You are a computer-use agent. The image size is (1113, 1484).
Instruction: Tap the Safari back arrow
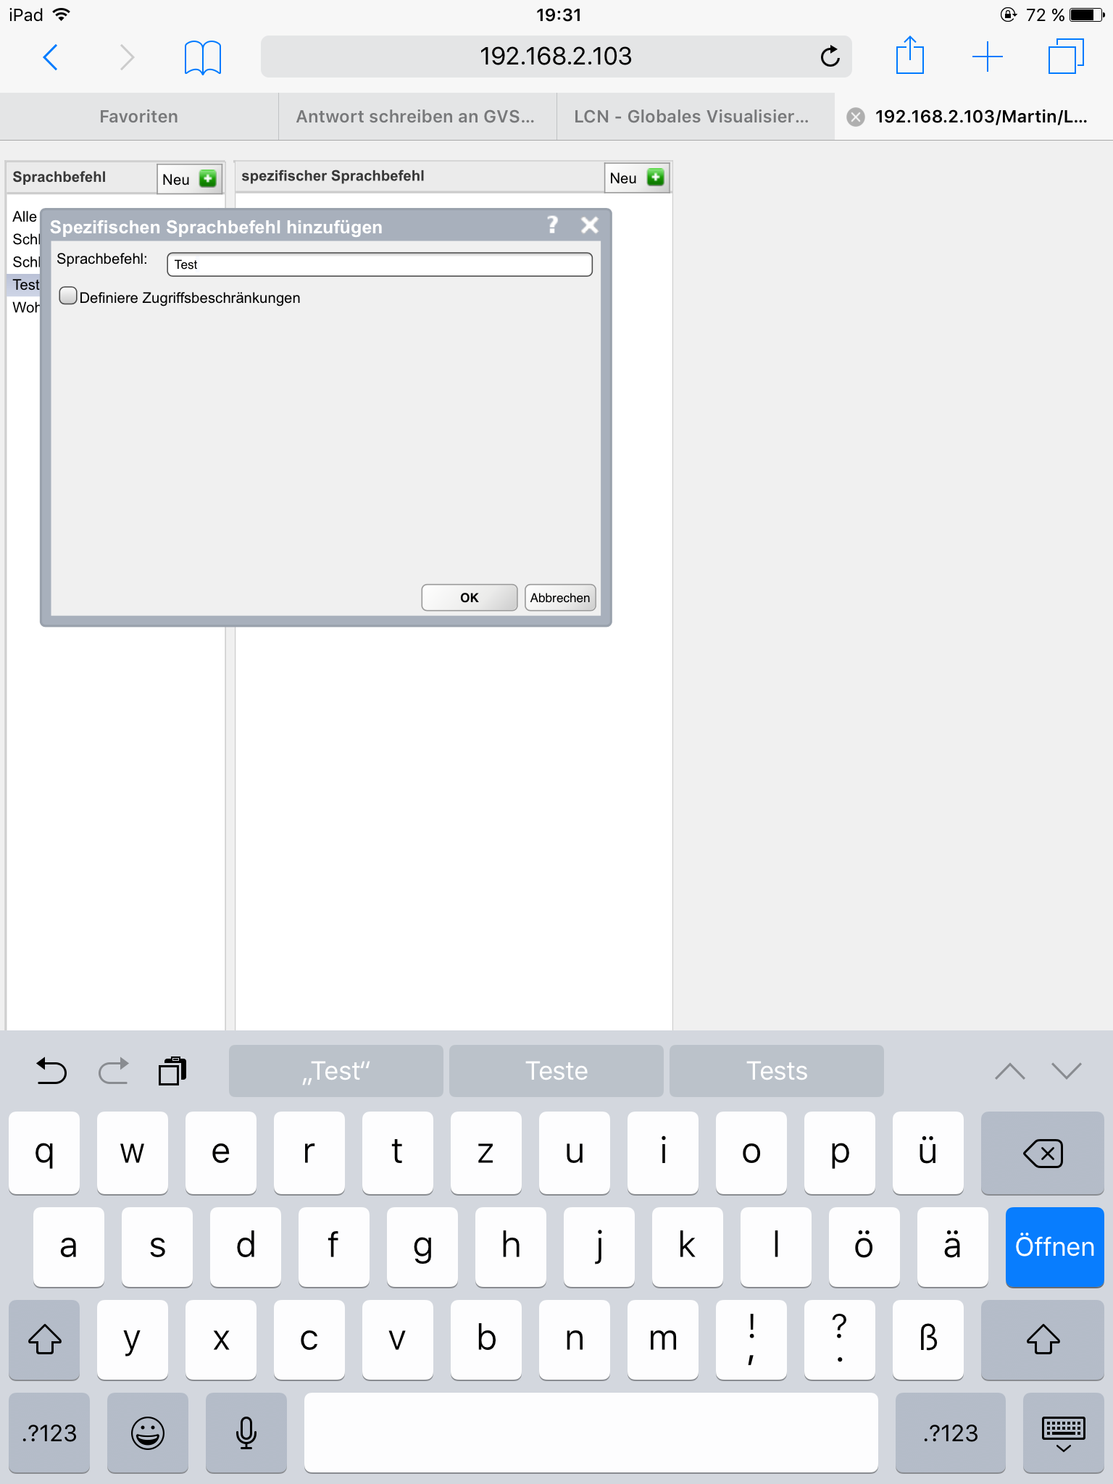point(51,57)
